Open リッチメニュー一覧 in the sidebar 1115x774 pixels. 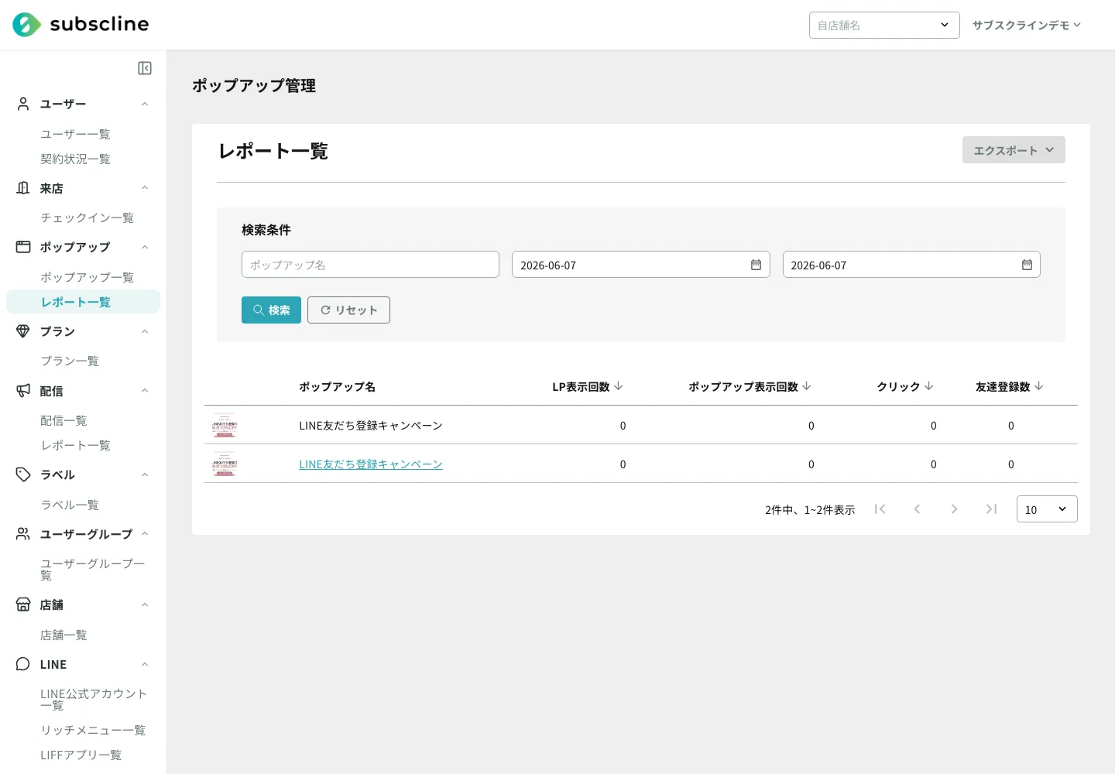point(93,730)
